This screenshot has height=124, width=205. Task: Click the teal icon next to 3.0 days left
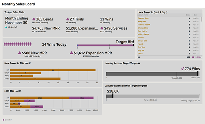click(x=6, y=27)
